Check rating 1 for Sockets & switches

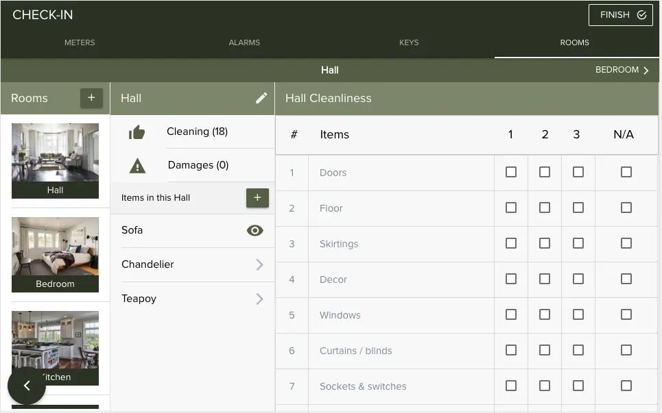point(511,386)
